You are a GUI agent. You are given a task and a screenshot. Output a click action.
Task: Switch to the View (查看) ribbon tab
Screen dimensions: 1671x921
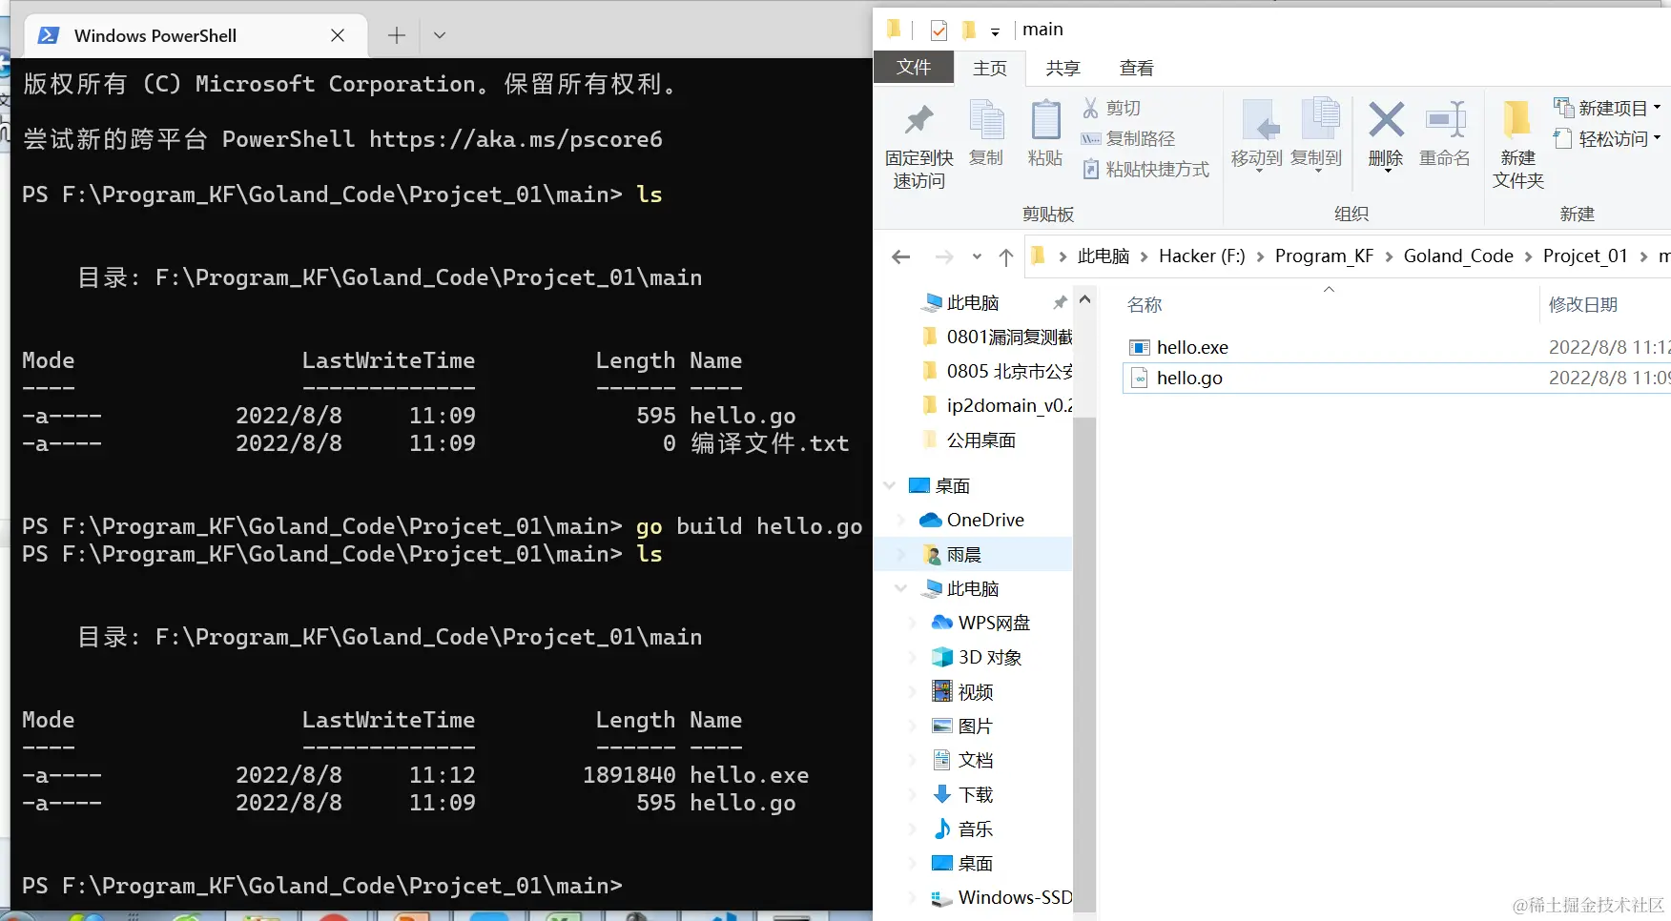click(x=1136, y=68)
